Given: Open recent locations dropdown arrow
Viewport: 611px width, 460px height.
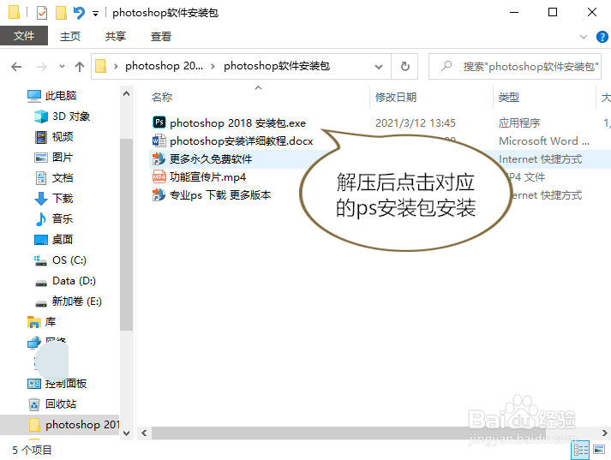Looking at the screenshot, I should (x=62, y=67).
